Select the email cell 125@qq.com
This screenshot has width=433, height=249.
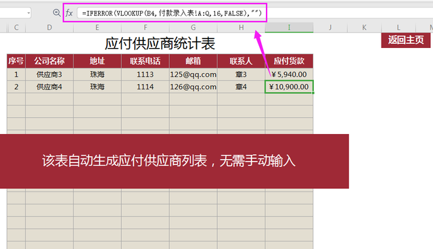[193, 74]
